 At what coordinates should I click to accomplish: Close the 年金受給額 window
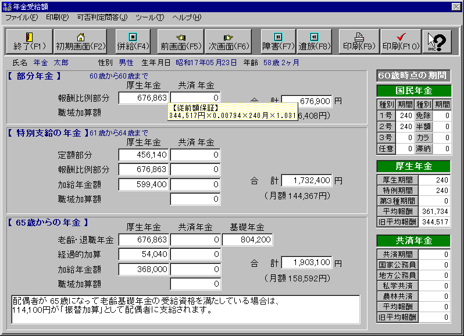pyautogui.click(x=456, y=6)
